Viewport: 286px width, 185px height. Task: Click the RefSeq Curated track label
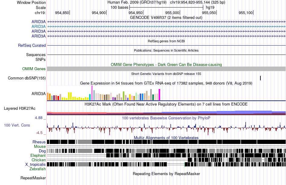(32, 46)
